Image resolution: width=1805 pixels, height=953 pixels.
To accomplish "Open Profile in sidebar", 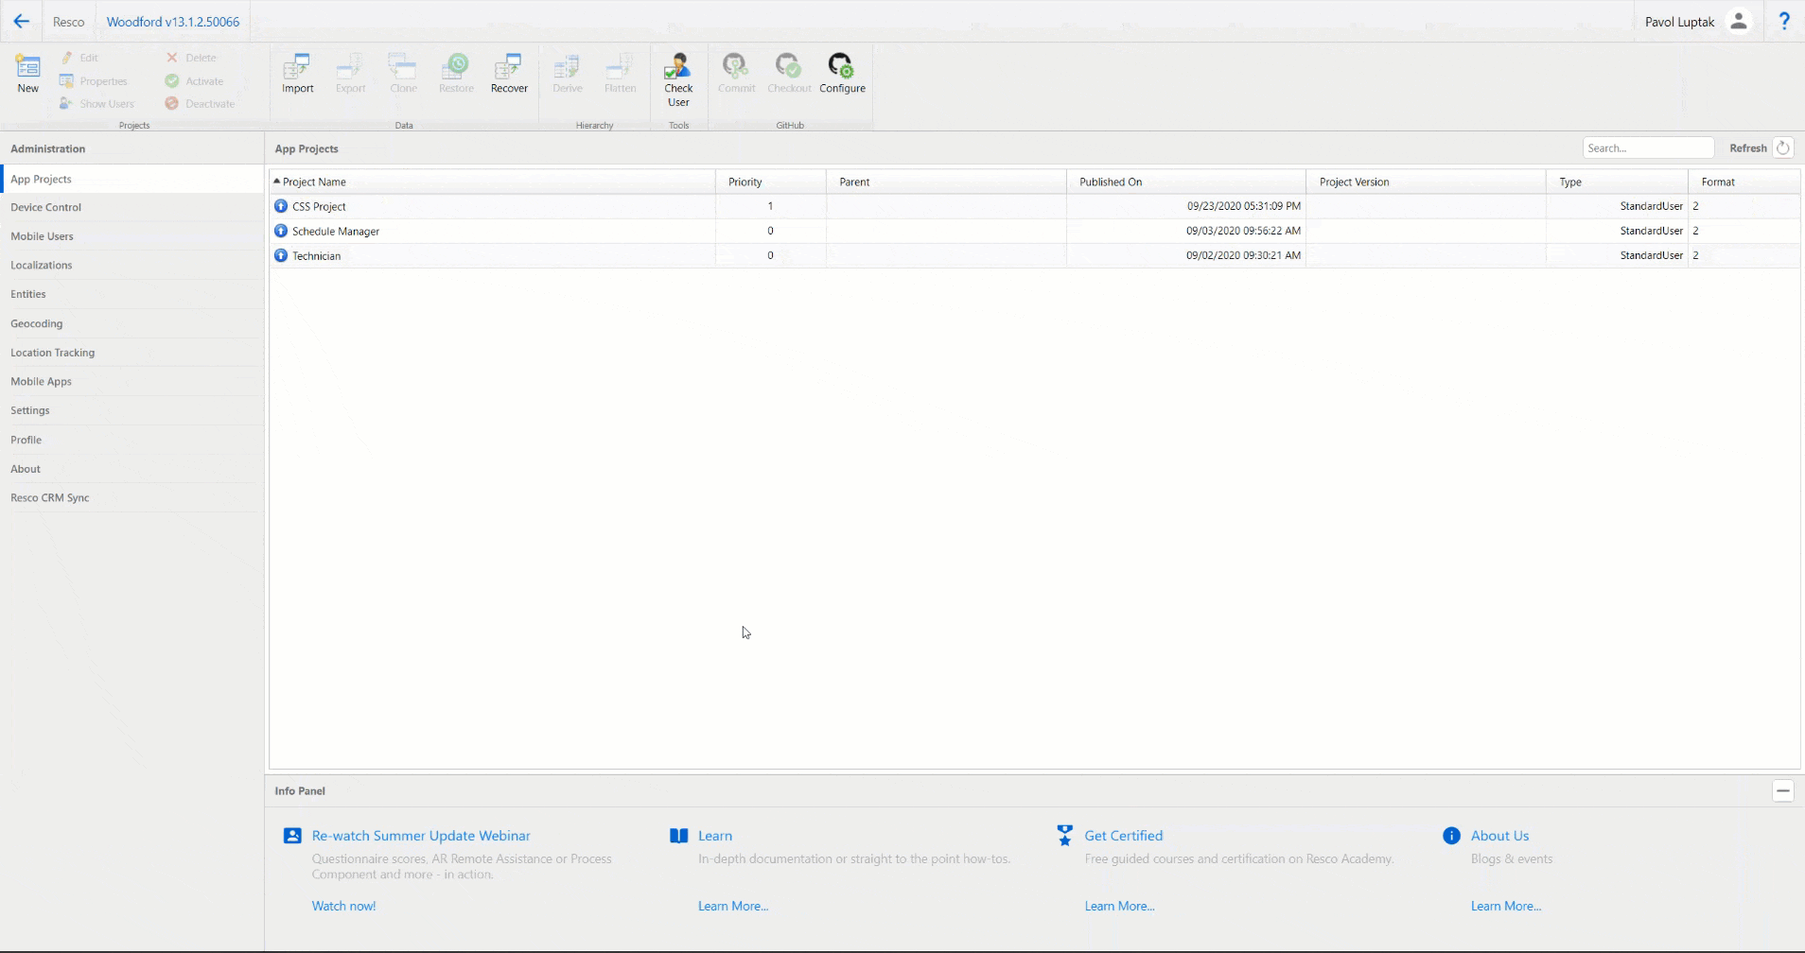I will point(132,440).
